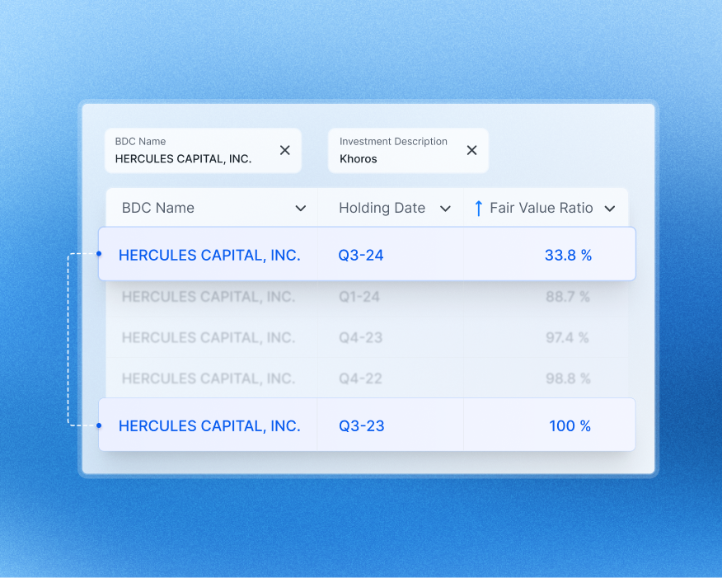Image resolution: width=722 pixels, height=578 pixels.
Task: Clear the Khoros Investment Description filter
Action: tap(471, 150)
